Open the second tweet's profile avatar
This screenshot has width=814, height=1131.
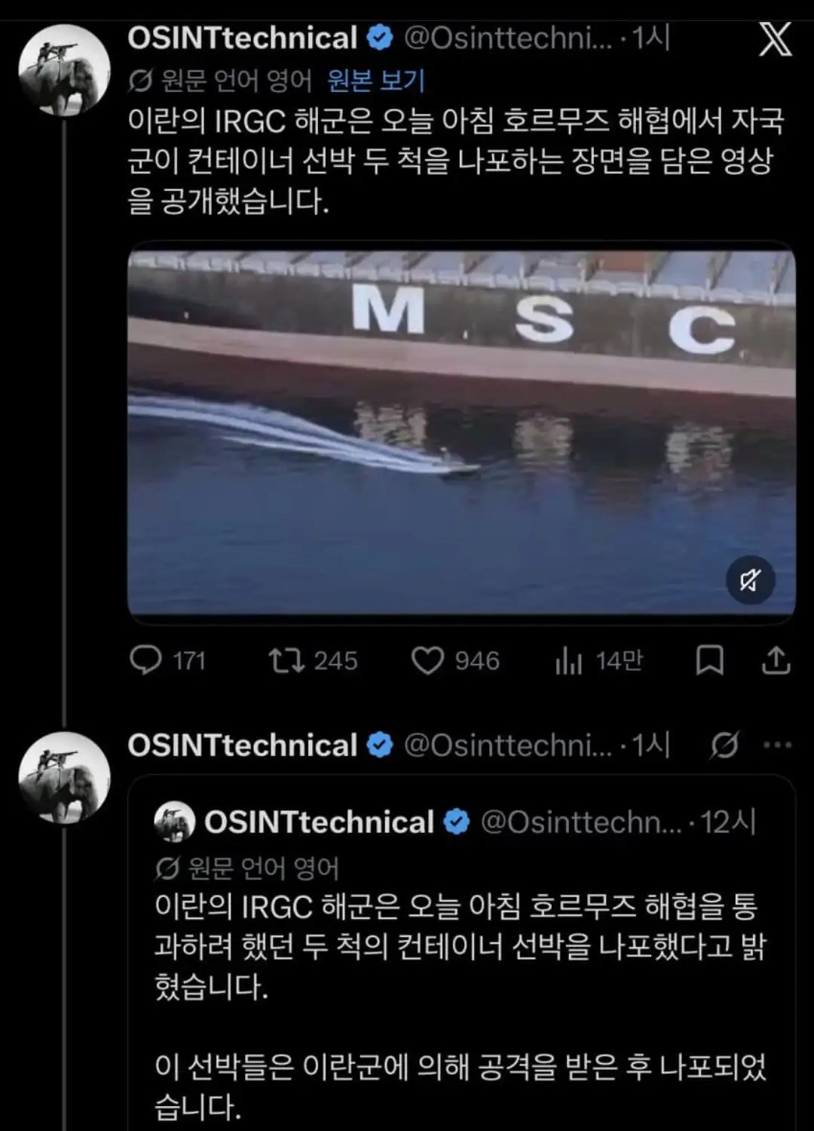coord(64,777)
